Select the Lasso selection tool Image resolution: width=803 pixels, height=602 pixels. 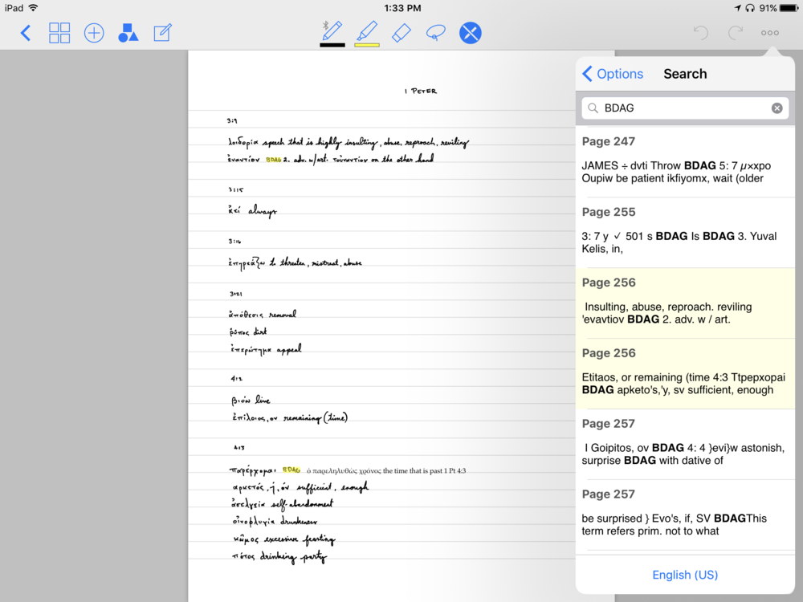(436, 33)
